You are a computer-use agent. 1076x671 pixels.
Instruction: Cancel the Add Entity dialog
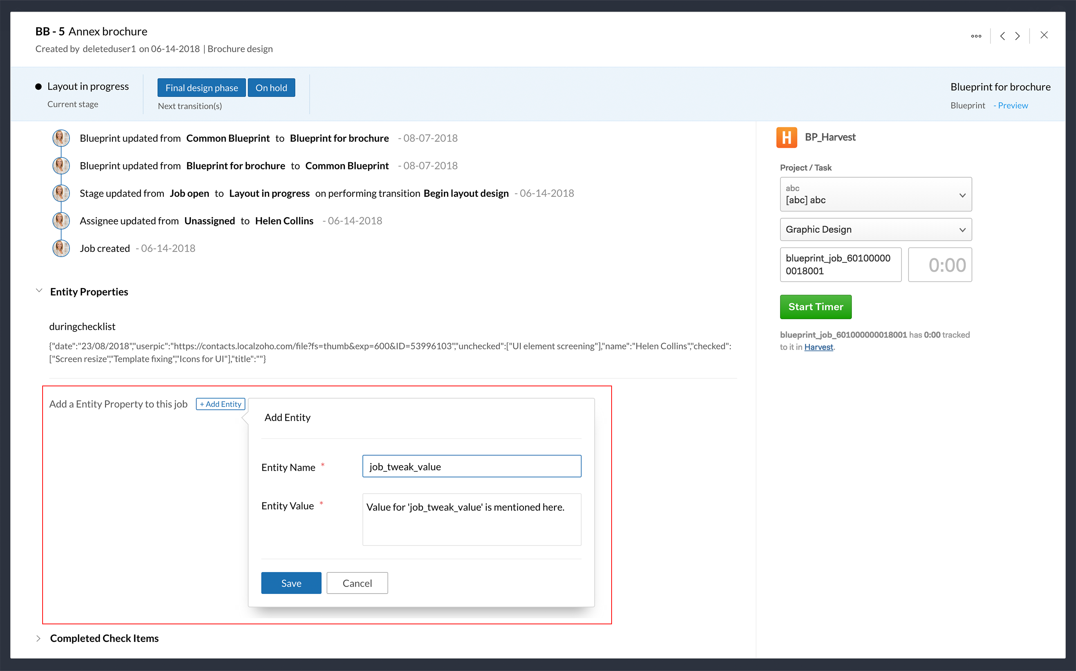click(357, 583)
